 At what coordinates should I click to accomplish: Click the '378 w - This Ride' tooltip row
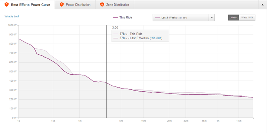(128, 34)
